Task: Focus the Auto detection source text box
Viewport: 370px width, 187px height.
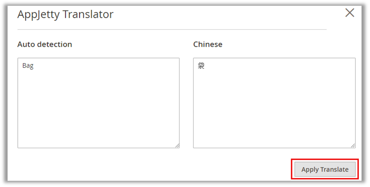Action: [99, 103]
